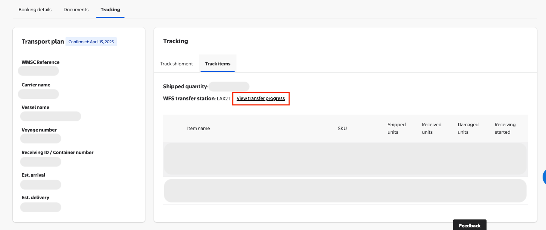The height and width of the screenshot is (230, 546).
Task: Click the Damaged units column header
Action: click(468, 129)
